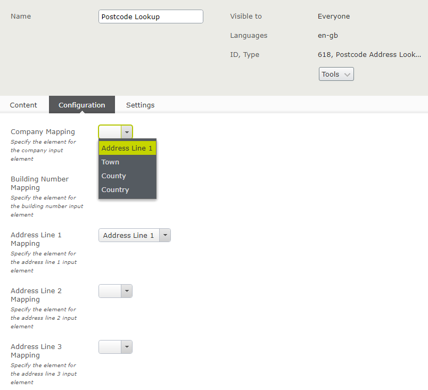The height and width of the screenshot is (390, 428).
Task: Click the Building Number Mapping label
Action: [x=39, y=183]
